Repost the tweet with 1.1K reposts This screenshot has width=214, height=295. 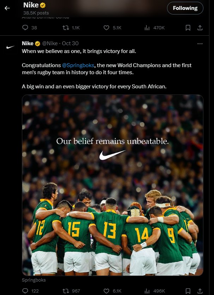[71, 28]
